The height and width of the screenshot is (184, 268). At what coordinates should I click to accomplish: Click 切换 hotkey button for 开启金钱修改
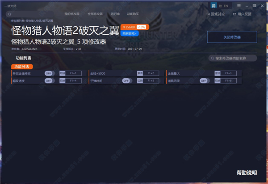tap(63, 73)
